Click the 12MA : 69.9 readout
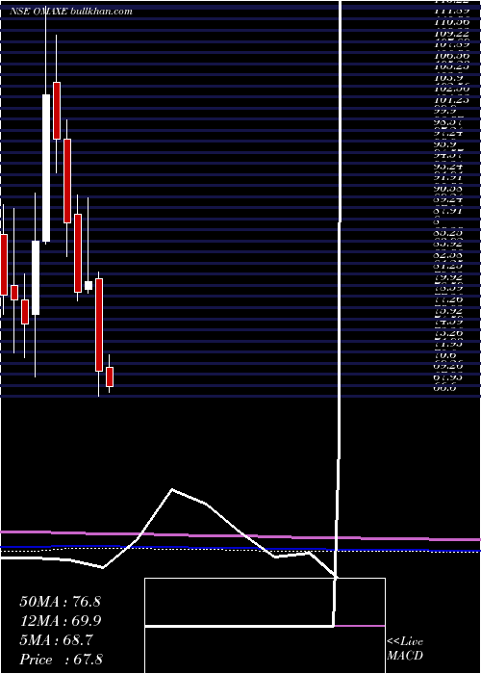 [60, 621]
